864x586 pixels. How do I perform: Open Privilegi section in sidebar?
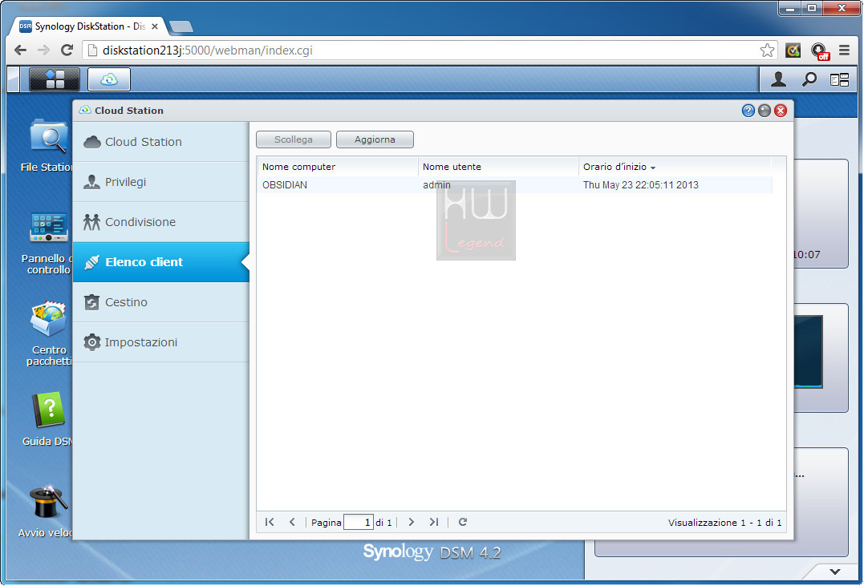161,182
